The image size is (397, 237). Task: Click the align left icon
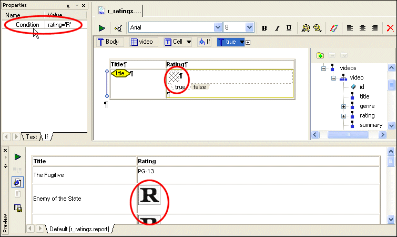[x=350, y=28]
